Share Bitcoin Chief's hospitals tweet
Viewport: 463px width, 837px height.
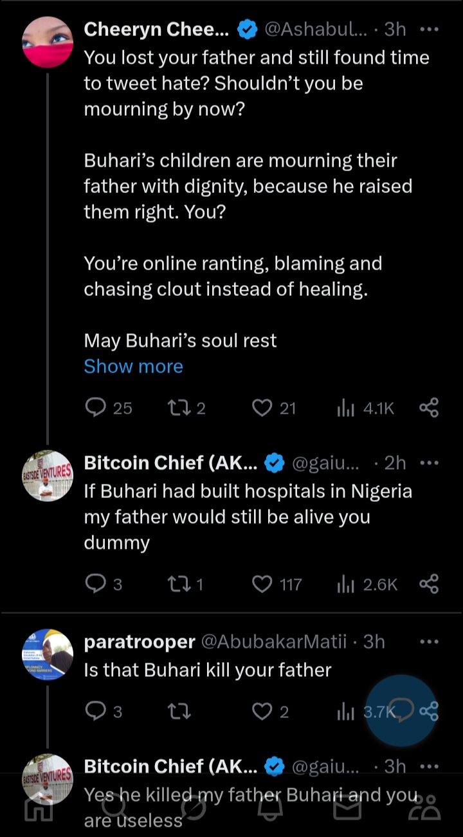click(x=428, y=584)
